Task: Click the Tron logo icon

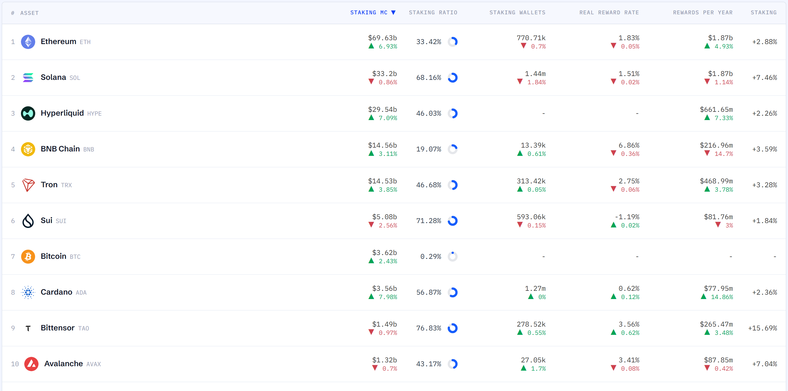Action: pyautogui.click(x=28, y=185)
